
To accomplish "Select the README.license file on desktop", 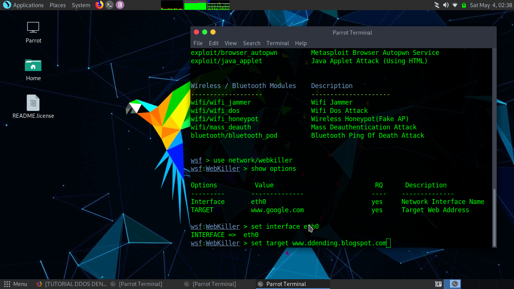I will [x=33, y=106].
